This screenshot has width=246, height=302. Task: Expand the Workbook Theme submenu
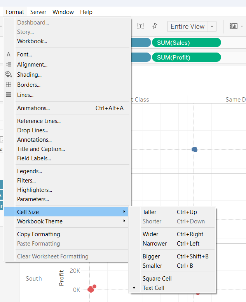coord(124,221)
